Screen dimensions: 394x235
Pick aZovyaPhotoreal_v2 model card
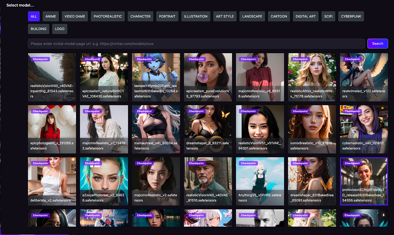point(104,181)
